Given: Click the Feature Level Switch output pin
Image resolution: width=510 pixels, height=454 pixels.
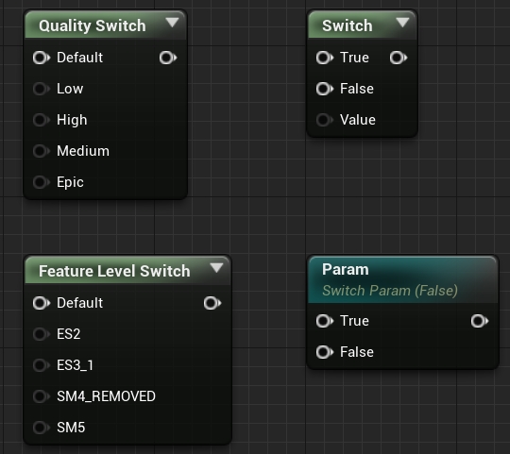Looking at the screenshot, I should click(x=212, y=303).
